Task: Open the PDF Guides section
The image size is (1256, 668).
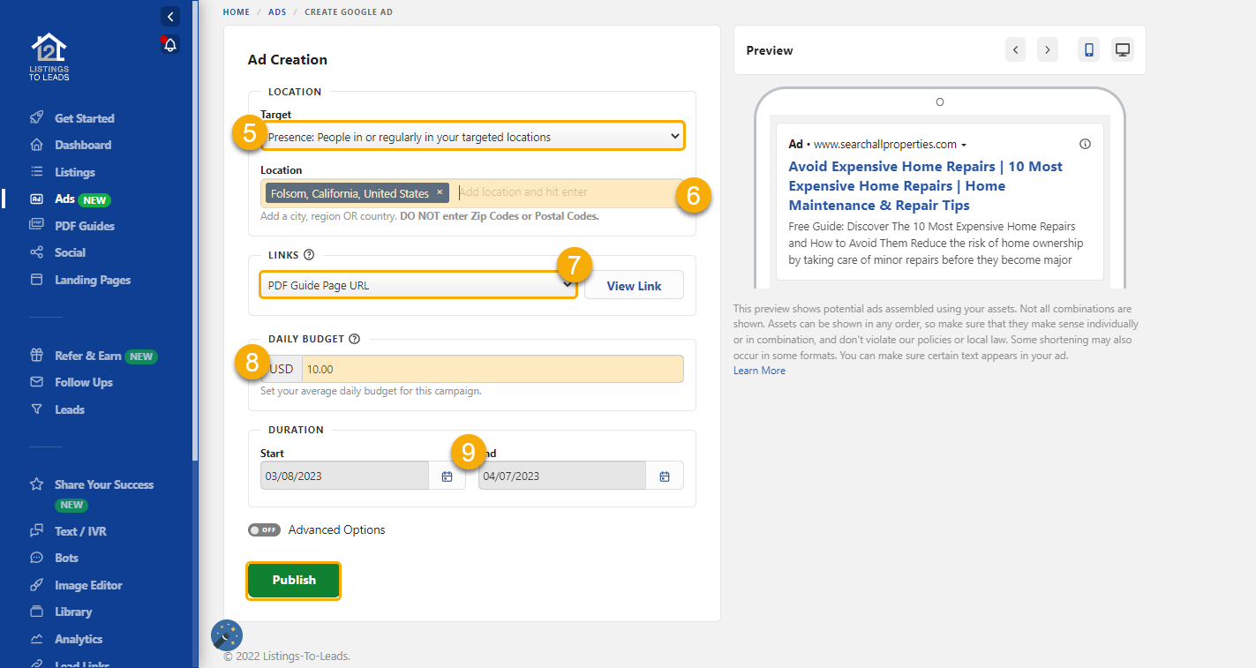Action: click(85, 226)
